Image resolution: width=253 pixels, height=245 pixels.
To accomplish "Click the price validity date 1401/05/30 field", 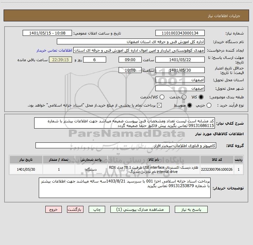I will tap(180, 70).
